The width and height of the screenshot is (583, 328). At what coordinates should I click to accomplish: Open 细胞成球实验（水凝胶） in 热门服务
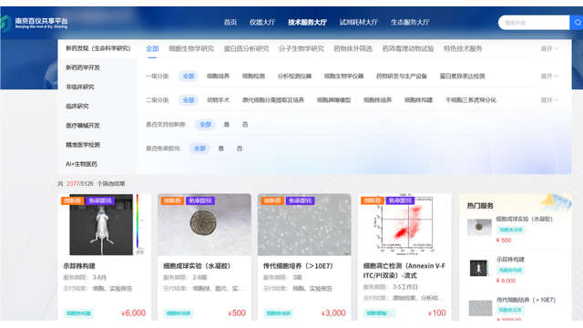coord(525,219)
